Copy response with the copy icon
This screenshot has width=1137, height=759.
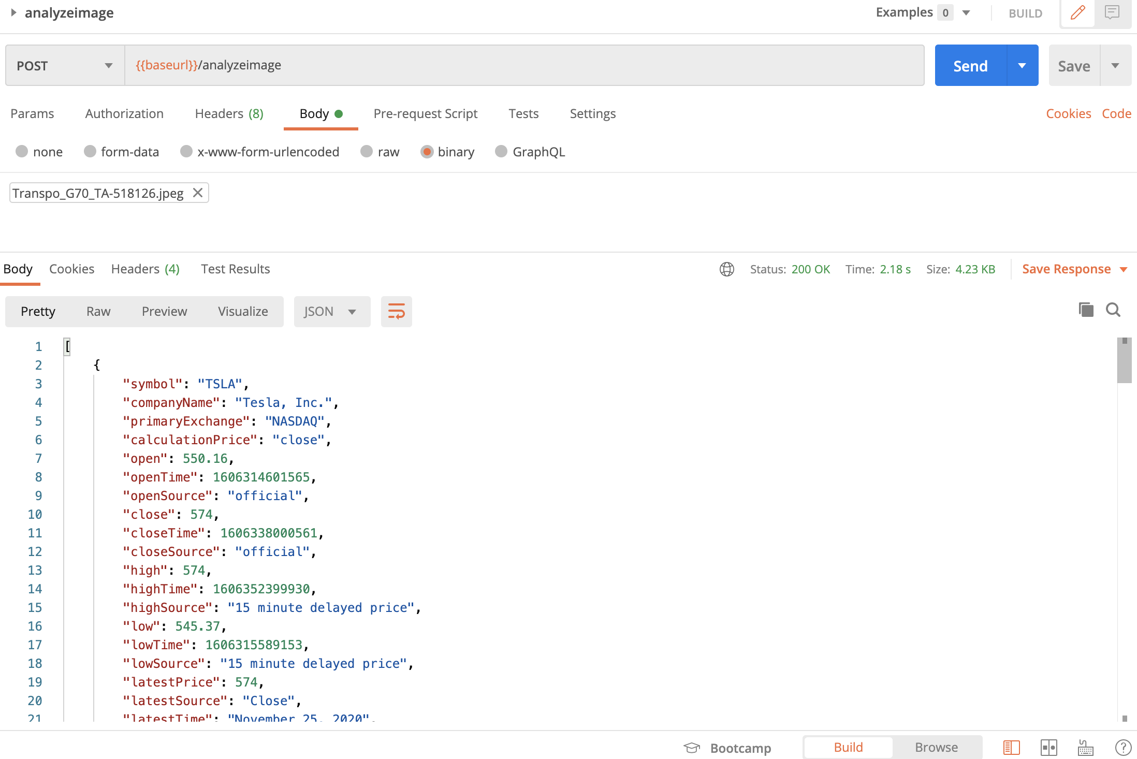1086,310
